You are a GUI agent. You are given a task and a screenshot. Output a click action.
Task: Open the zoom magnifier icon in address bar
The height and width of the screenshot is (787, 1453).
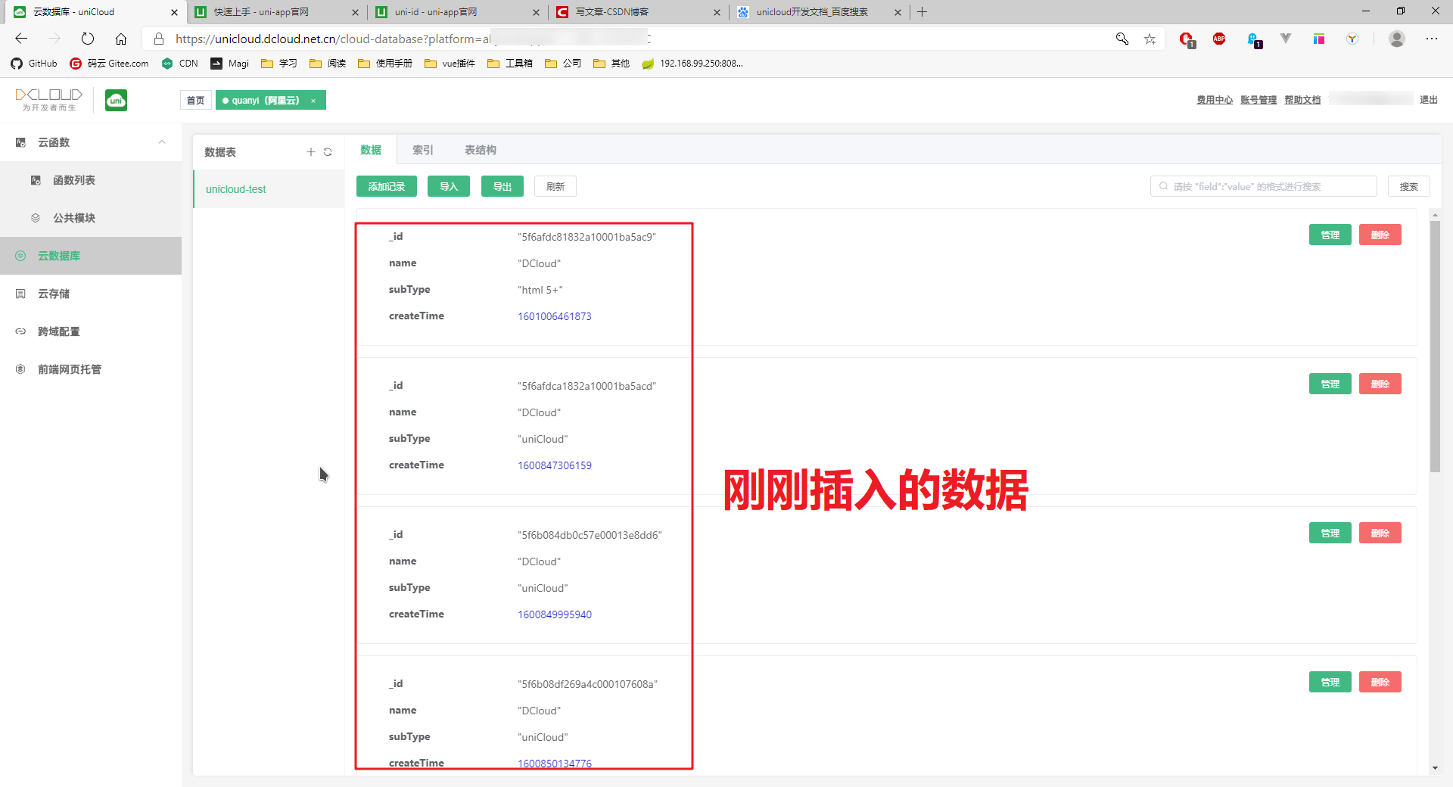[x=1122, y=39]
